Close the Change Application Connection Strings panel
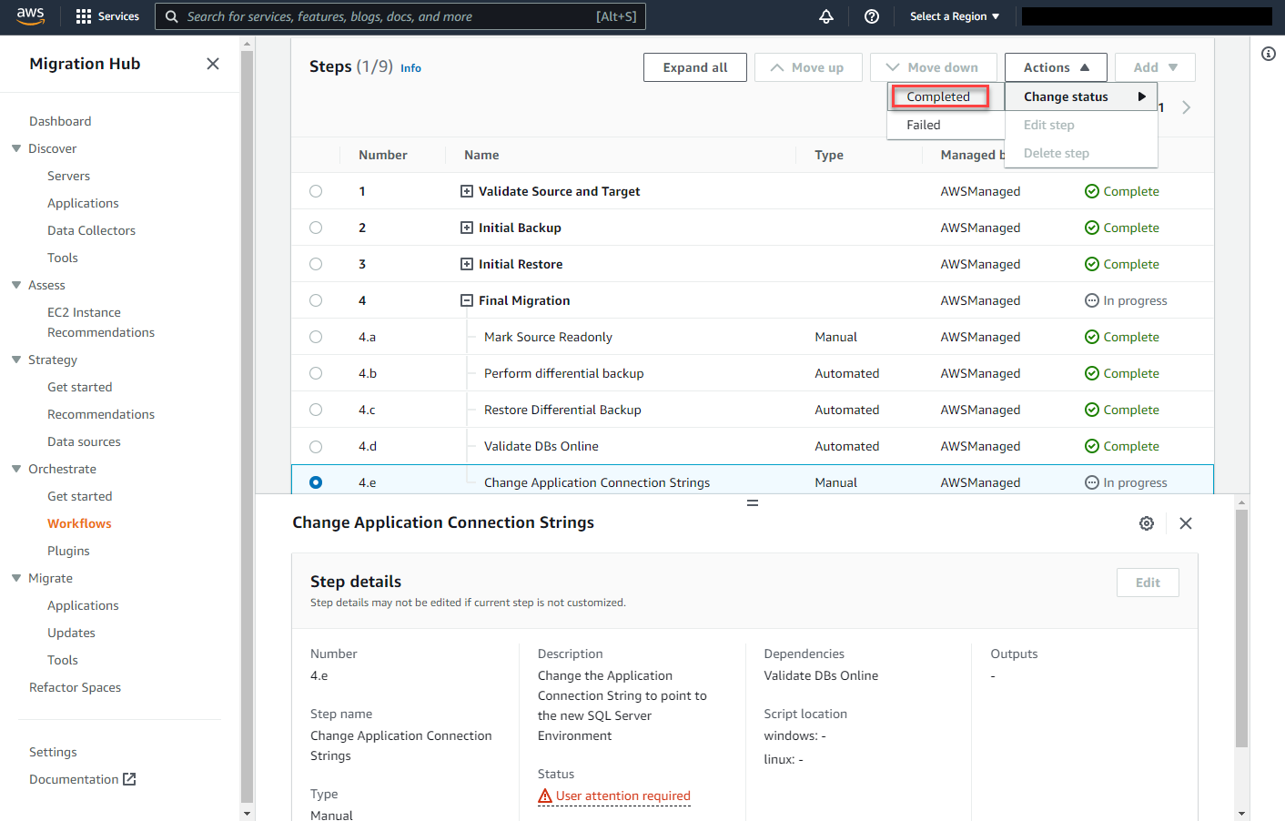 pyautogui.click(x=1186, y=523)
